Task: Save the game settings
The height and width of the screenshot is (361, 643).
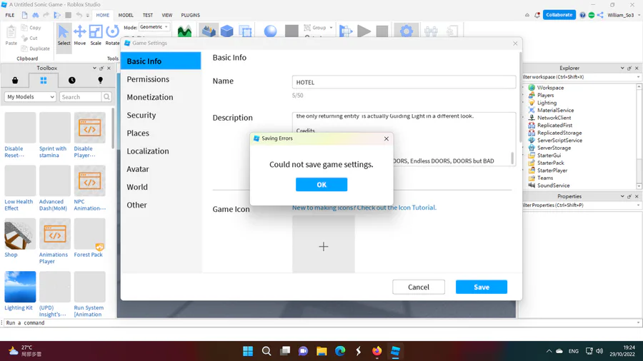Action: click(482, 287)
